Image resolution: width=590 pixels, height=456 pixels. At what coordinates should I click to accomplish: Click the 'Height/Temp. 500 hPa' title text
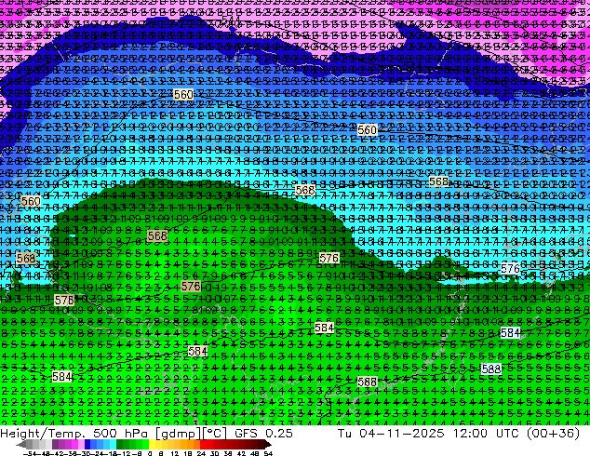pos(74,433)
